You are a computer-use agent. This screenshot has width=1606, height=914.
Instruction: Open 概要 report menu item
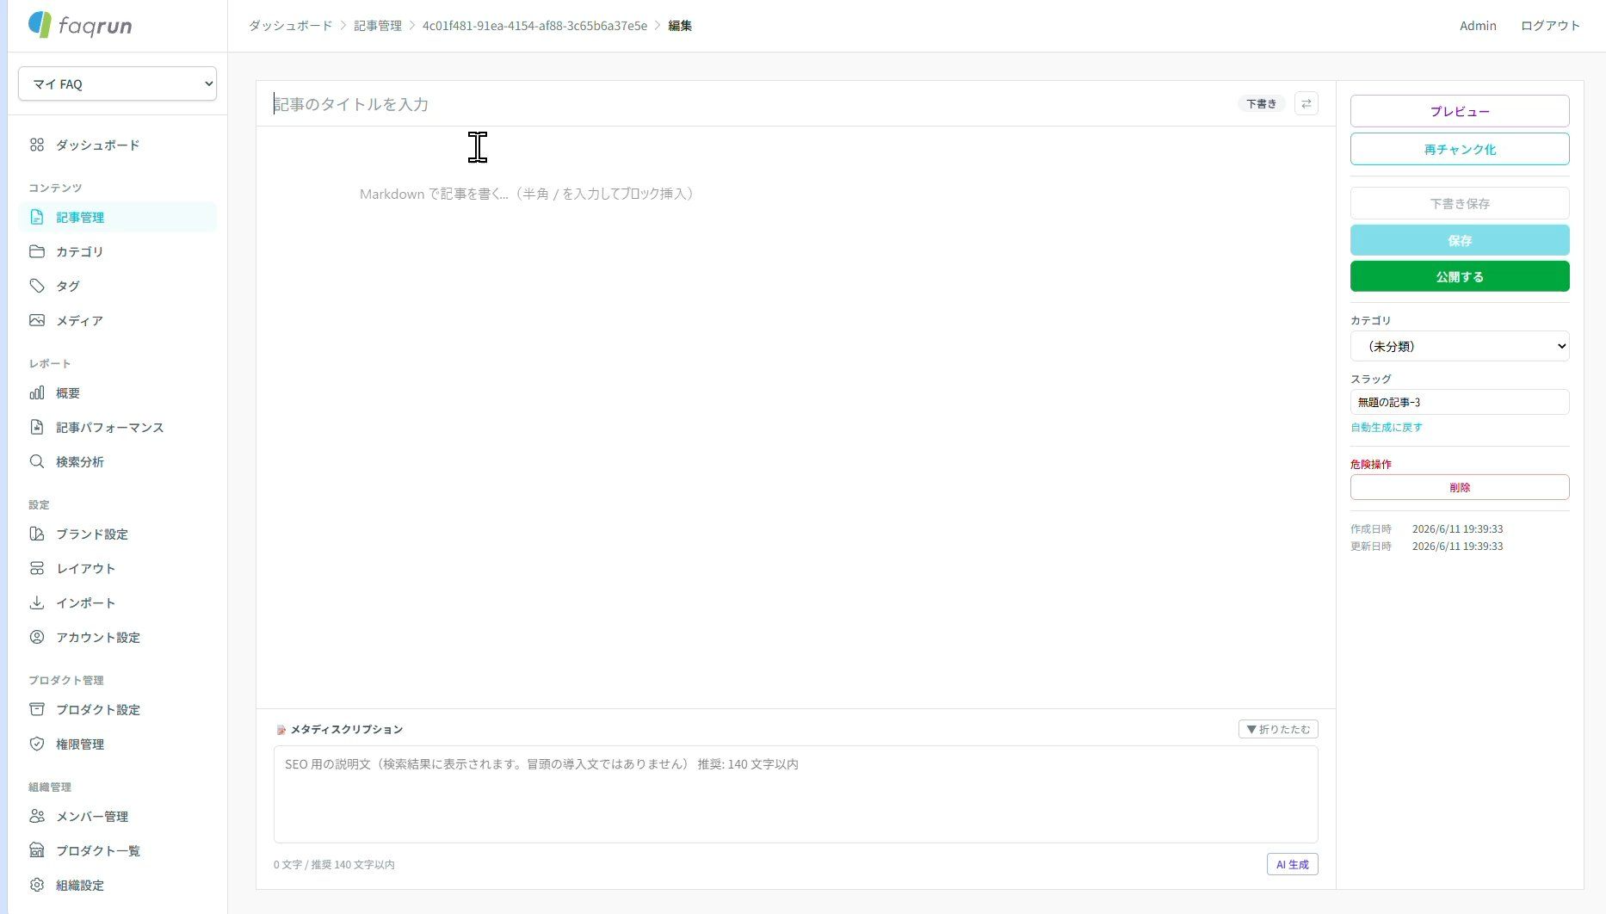point(117,392)
